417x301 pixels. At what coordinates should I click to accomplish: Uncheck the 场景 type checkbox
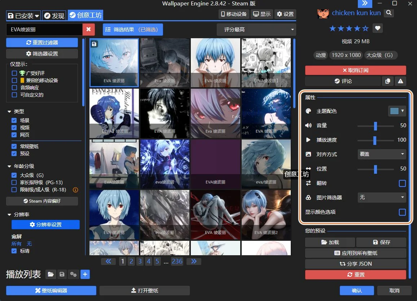[x=14, y=120]
